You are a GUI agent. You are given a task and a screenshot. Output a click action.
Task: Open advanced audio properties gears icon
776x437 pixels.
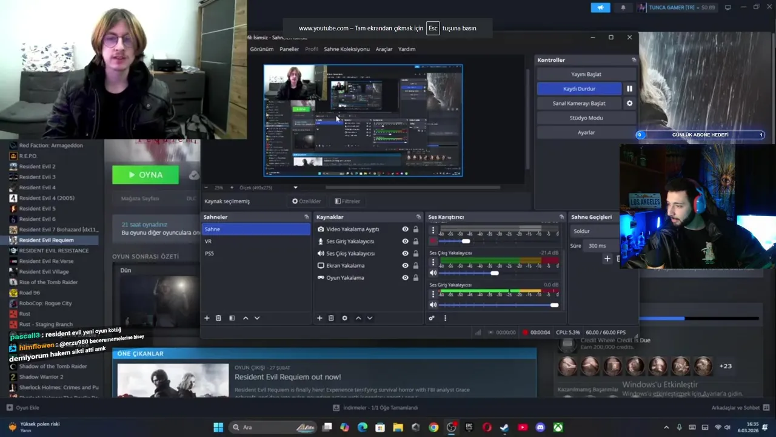(x=432, y=318)
